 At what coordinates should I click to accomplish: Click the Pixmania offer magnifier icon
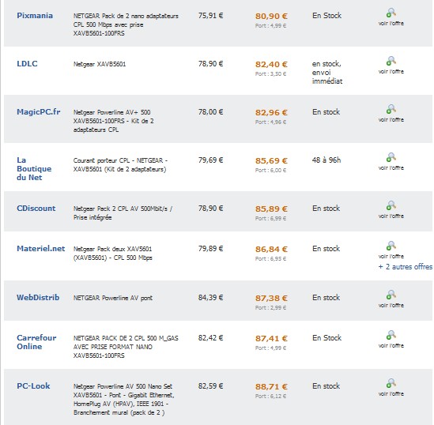pos(391,13)
